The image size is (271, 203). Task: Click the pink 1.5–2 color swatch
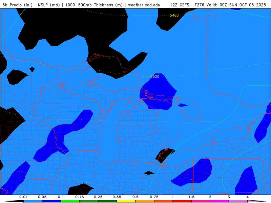[201, 201]
